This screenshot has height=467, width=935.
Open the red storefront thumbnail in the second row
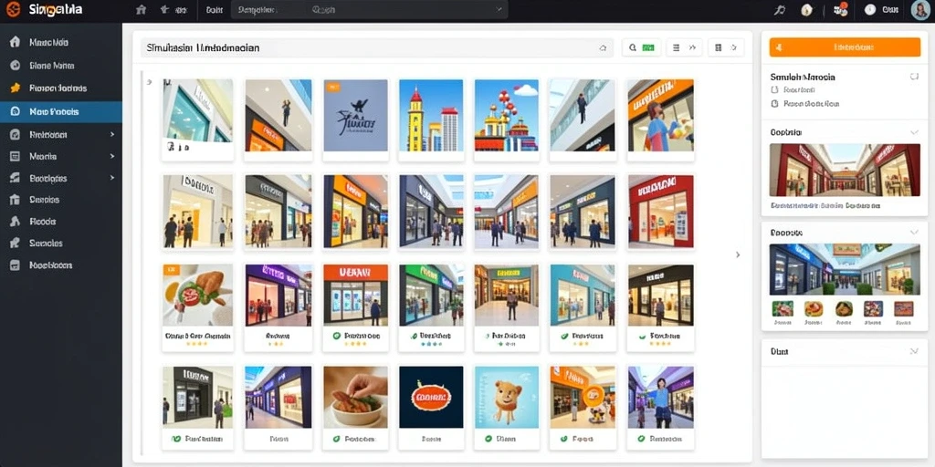661,212
